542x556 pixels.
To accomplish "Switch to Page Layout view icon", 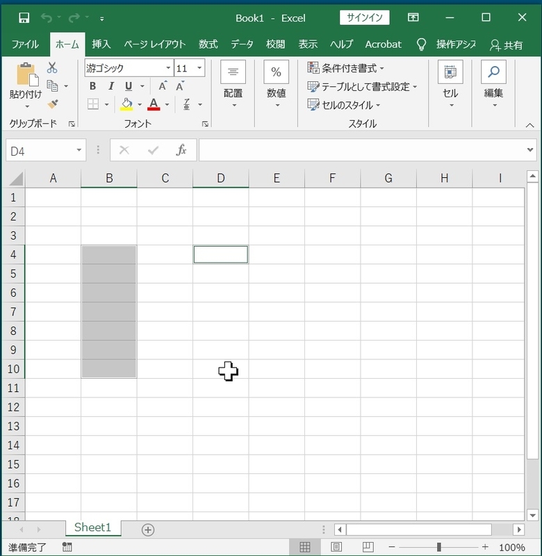I will [336, 547].
